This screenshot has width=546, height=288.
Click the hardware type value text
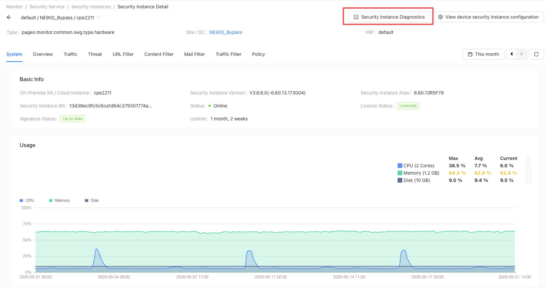click(x=68, y=32)
